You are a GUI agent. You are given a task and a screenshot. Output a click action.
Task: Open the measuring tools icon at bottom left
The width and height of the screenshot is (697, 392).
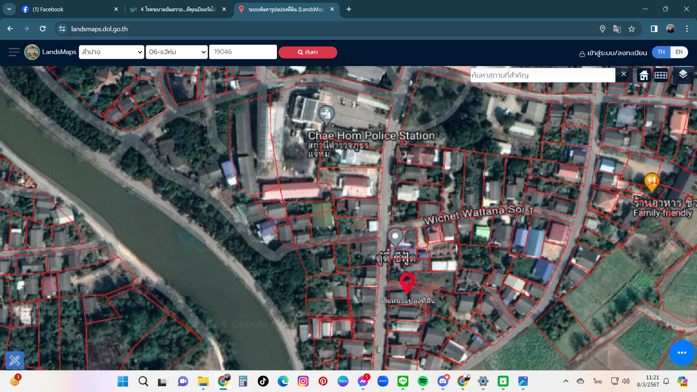15,360
